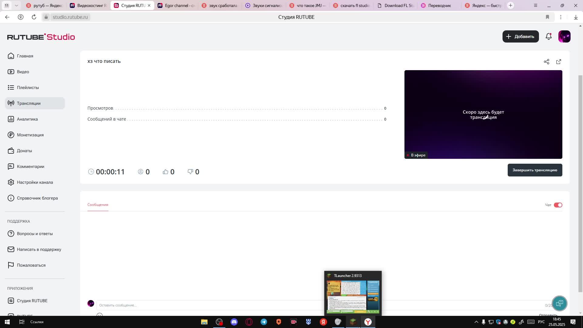Click the Task View taskbar icon
Screen dimensions: 583x328
click(22, 322)
